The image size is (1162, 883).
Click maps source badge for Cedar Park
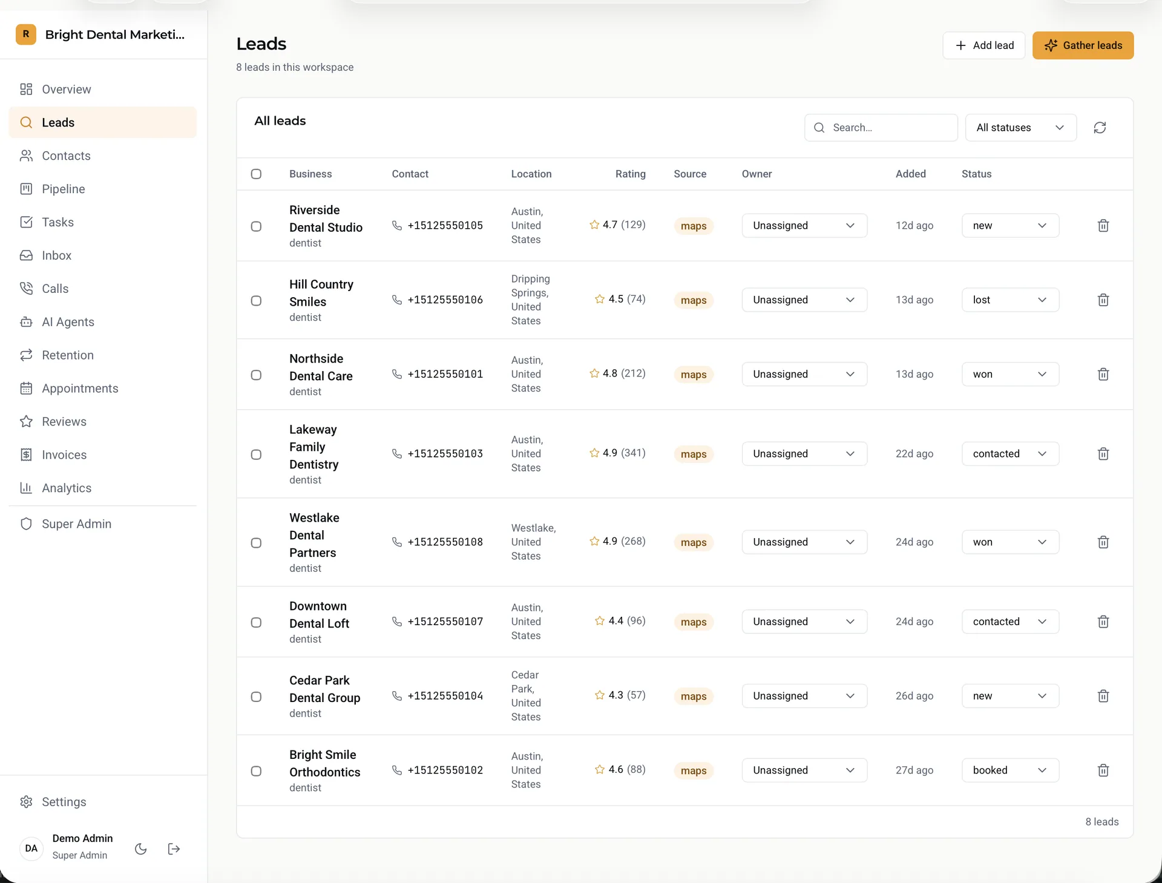[x=694, y=696]
